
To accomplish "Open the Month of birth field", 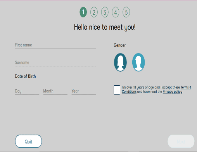I will tap(55, 91).
